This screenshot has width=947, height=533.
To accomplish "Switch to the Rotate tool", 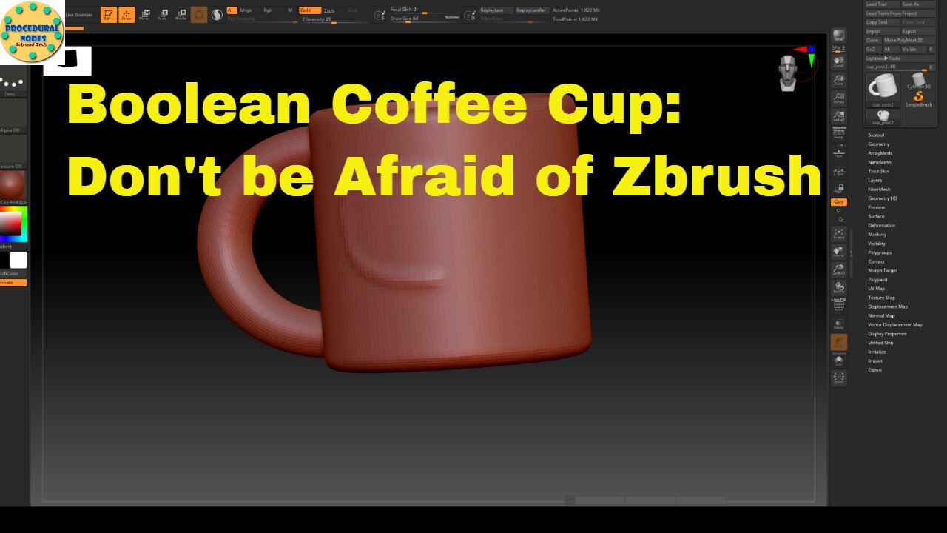I will click(181, 15).
